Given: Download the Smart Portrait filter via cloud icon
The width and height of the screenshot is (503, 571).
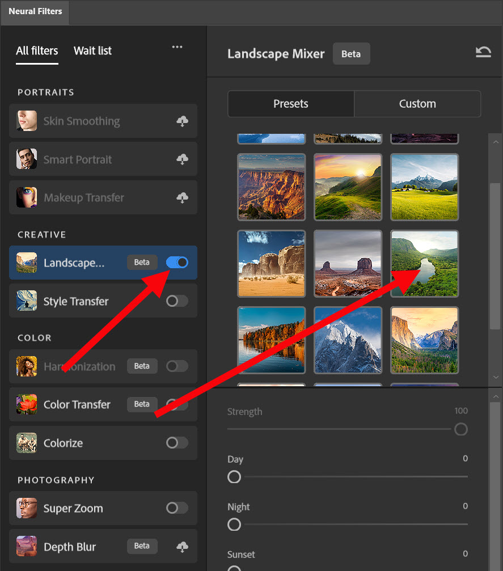Looking at the screenshot, I should coord(182,159).
